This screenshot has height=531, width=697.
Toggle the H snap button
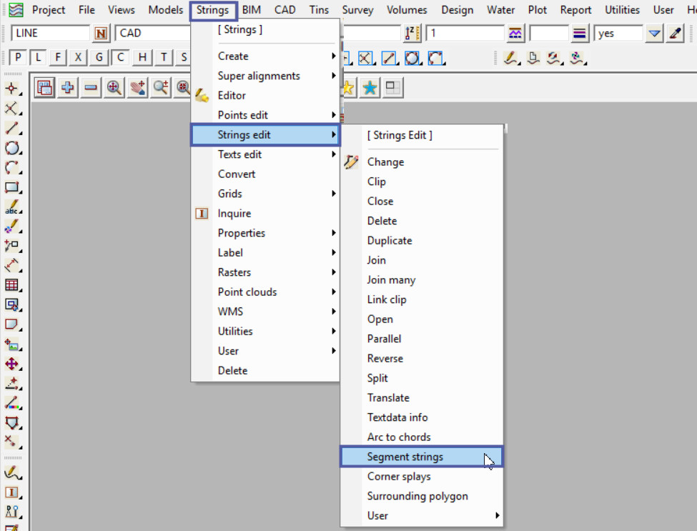tap(142, 57)
